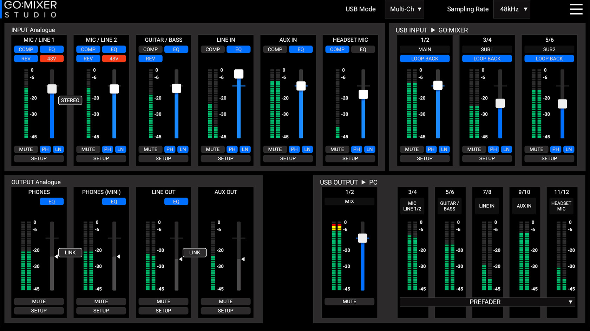Mute the HEADSET MIC channel
This screenshot has width=590, height=331.
(337, 149)
